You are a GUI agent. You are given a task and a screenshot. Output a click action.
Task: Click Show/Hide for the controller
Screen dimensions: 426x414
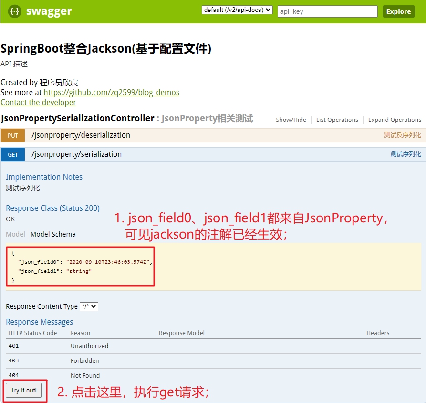[x=291, y=120]
